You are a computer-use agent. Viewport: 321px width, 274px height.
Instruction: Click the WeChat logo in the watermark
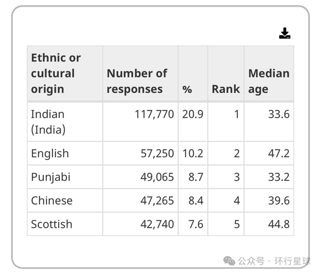pyautogui.click(x=229, y=260)
